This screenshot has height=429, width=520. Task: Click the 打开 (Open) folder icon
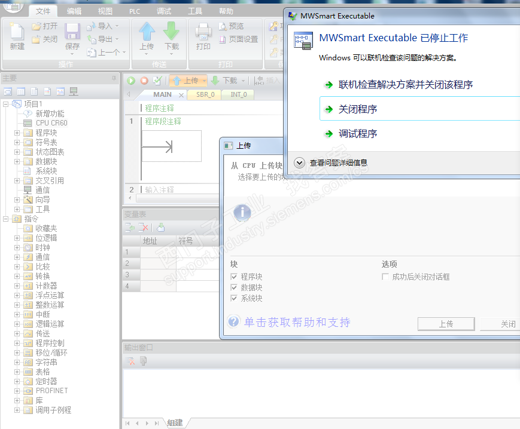[x=36, y=26]
